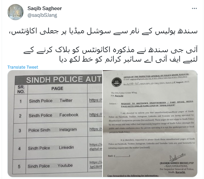Image resolution: width=204 pixels, height=179 pixels.
Task: Click the Sindh Police Twitter row in the table
Action: (58, 101)
